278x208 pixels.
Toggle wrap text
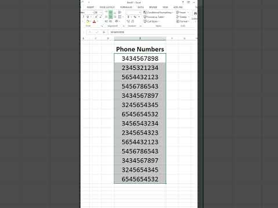119,12
